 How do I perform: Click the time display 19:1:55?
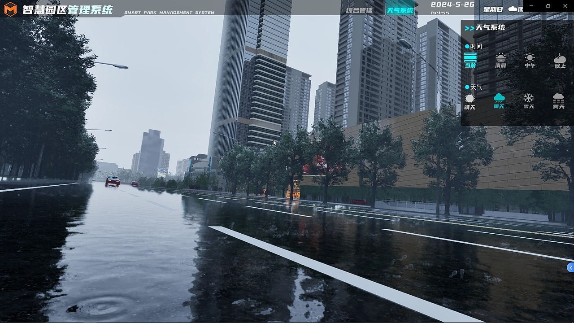coord(440,13)
